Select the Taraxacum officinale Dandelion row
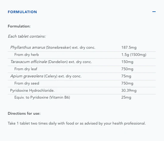 [x=82, y=62]
